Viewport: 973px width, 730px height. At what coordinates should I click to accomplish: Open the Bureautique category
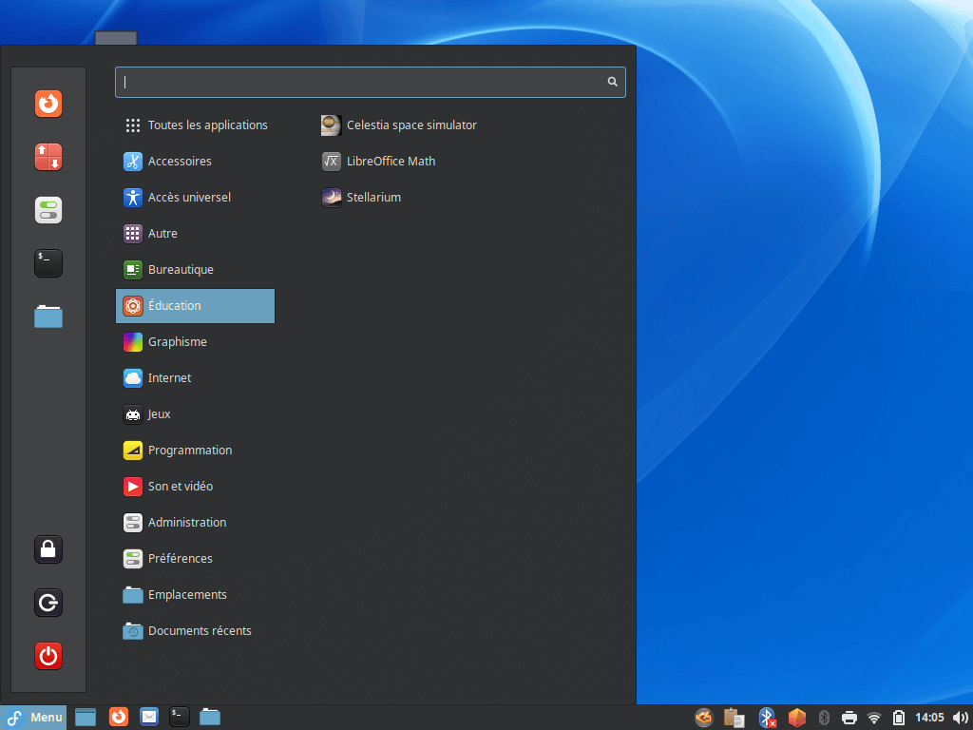pyautogui.click(x=196, y=269)
